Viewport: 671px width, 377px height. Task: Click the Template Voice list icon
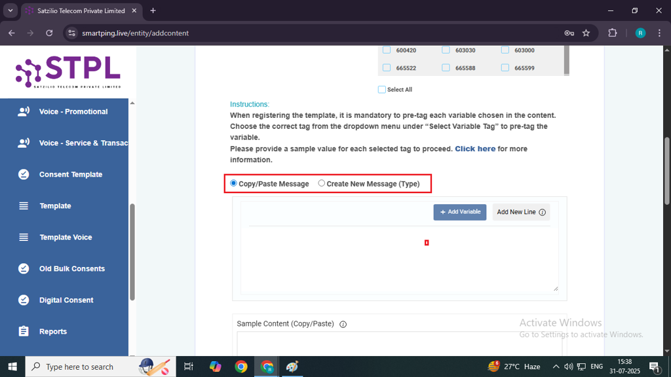(x=24, y=237)
